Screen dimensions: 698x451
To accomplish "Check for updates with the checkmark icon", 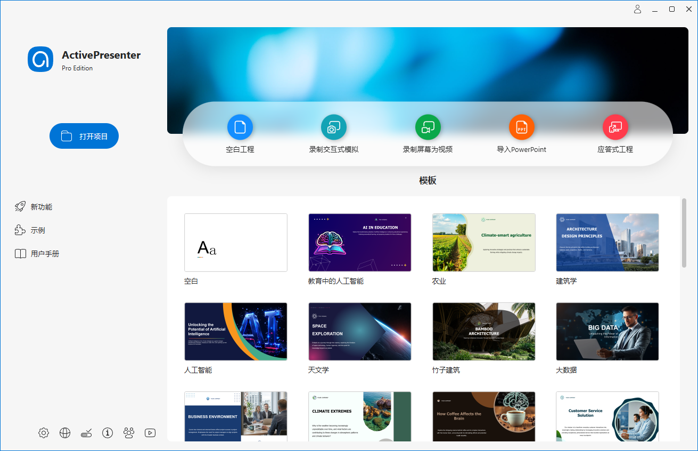I will 86,433.
